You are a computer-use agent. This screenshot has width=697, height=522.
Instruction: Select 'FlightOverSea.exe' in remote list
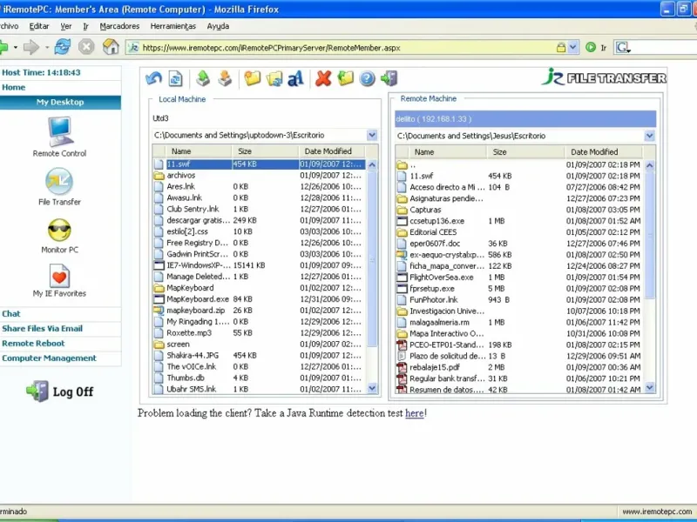coord(518,277)
